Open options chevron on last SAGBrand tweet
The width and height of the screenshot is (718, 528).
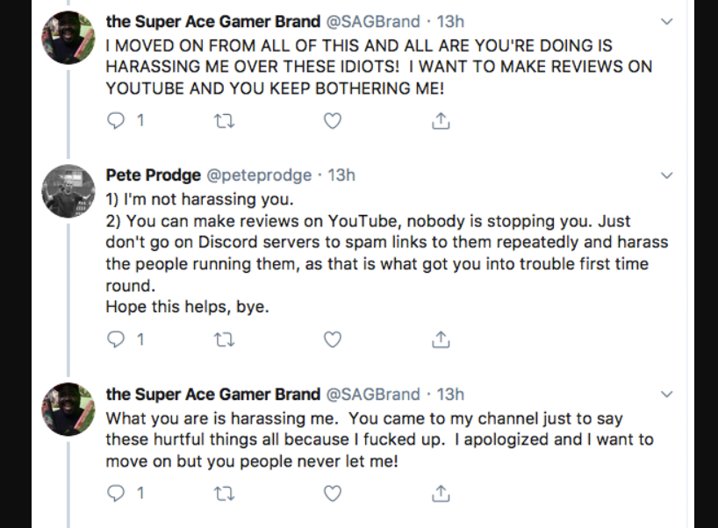(x=667, y=394)
